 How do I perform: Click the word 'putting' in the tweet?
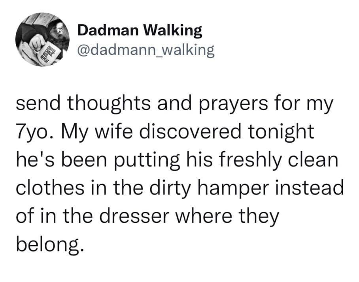click(x=147, y=161)
